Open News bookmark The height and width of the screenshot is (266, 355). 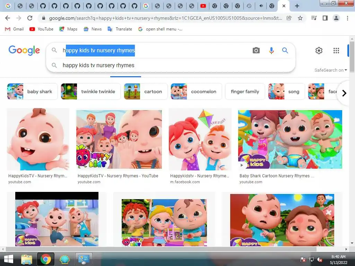pos(93,29)
